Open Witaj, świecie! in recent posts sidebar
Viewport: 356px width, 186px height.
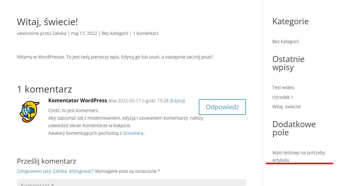(286, 107)
